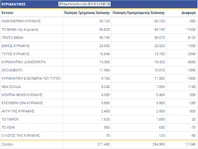The width and height of the screenshot is (198, 149).
Task: Select Ο ΛΟΓΟΣ ΤΗΣ ΚΥΡΙΑΚΗΣ row name
Action: (21, 136)
